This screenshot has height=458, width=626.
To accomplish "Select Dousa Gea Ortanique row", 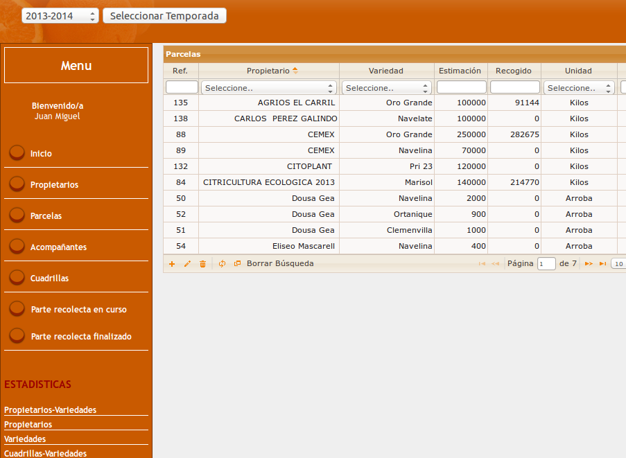I will click(x=394, y=214).
